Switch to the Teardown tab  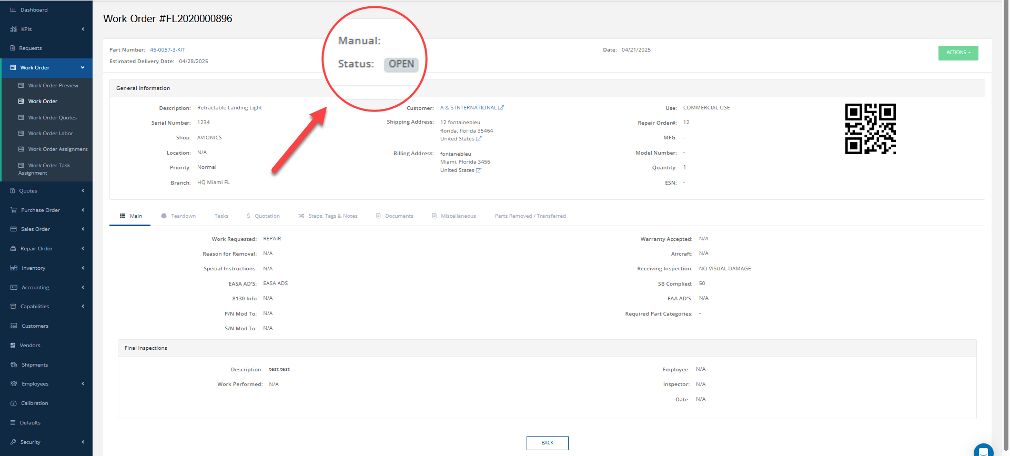(178, 216)
